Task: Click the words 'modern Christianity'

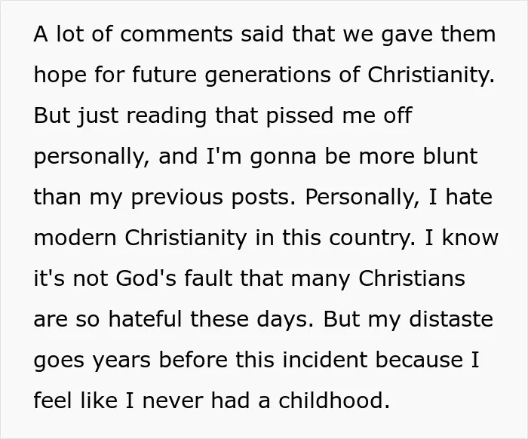Action: (140, 238)
